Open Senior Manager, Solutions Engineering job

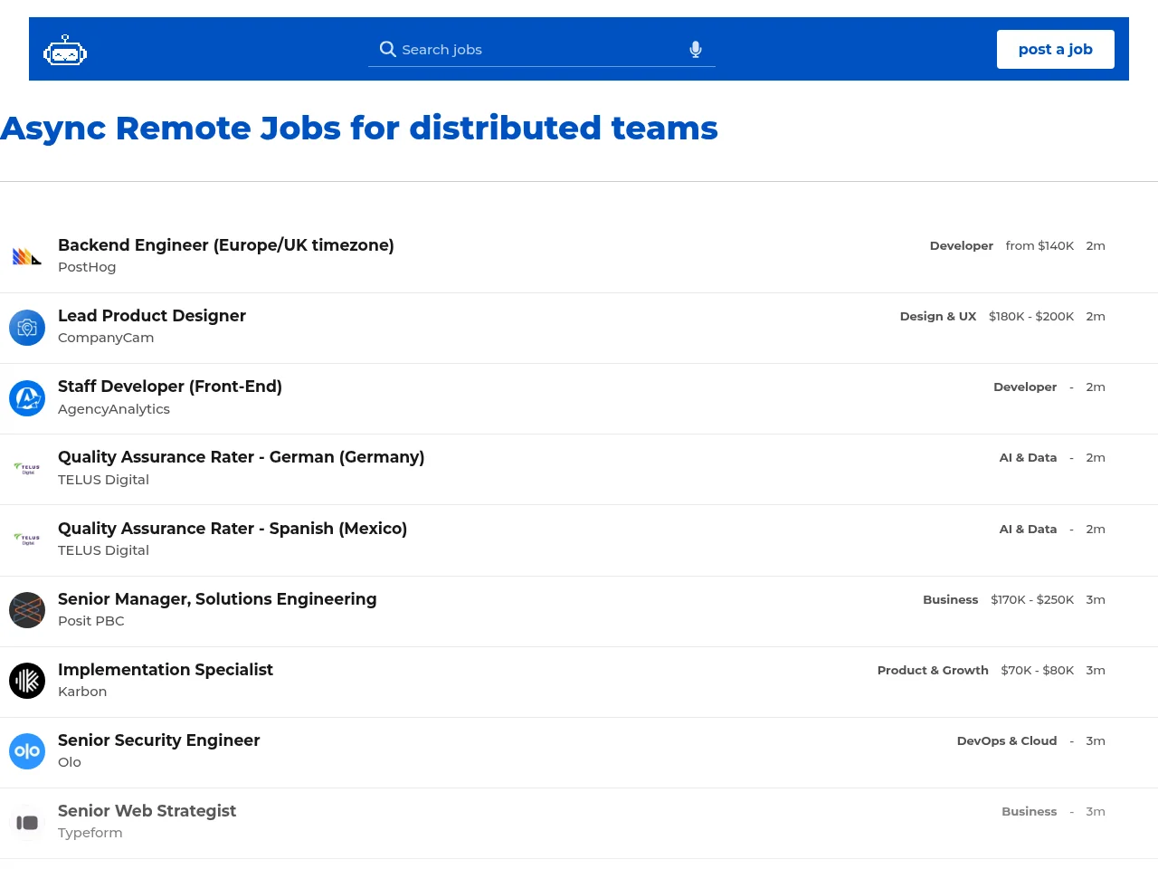coord(217,599)
